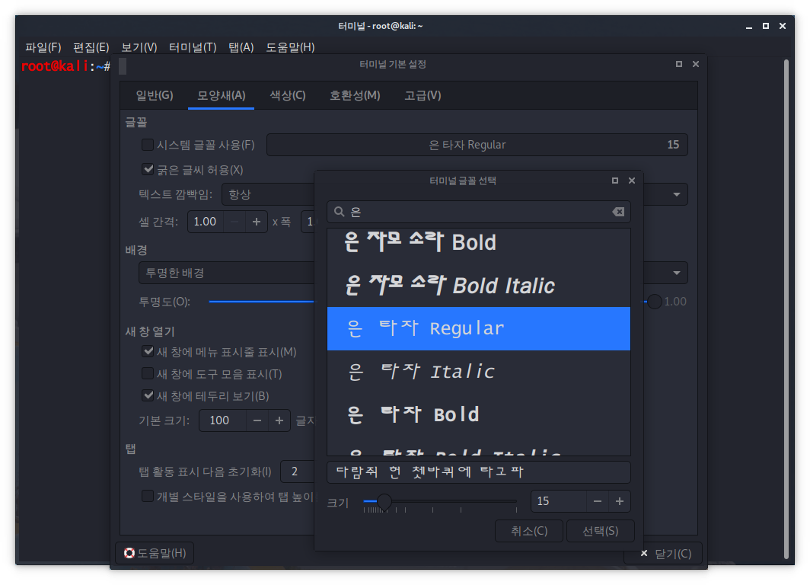Open 보기(V) menu in terminal
This screenshot has width=810, height=585.
(x=139, y=47)
